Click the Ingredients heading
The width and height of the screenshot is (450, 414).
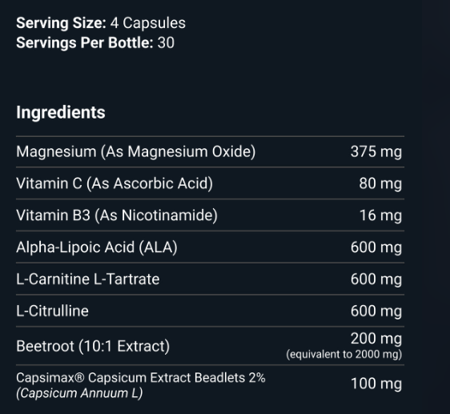(61, 113)
